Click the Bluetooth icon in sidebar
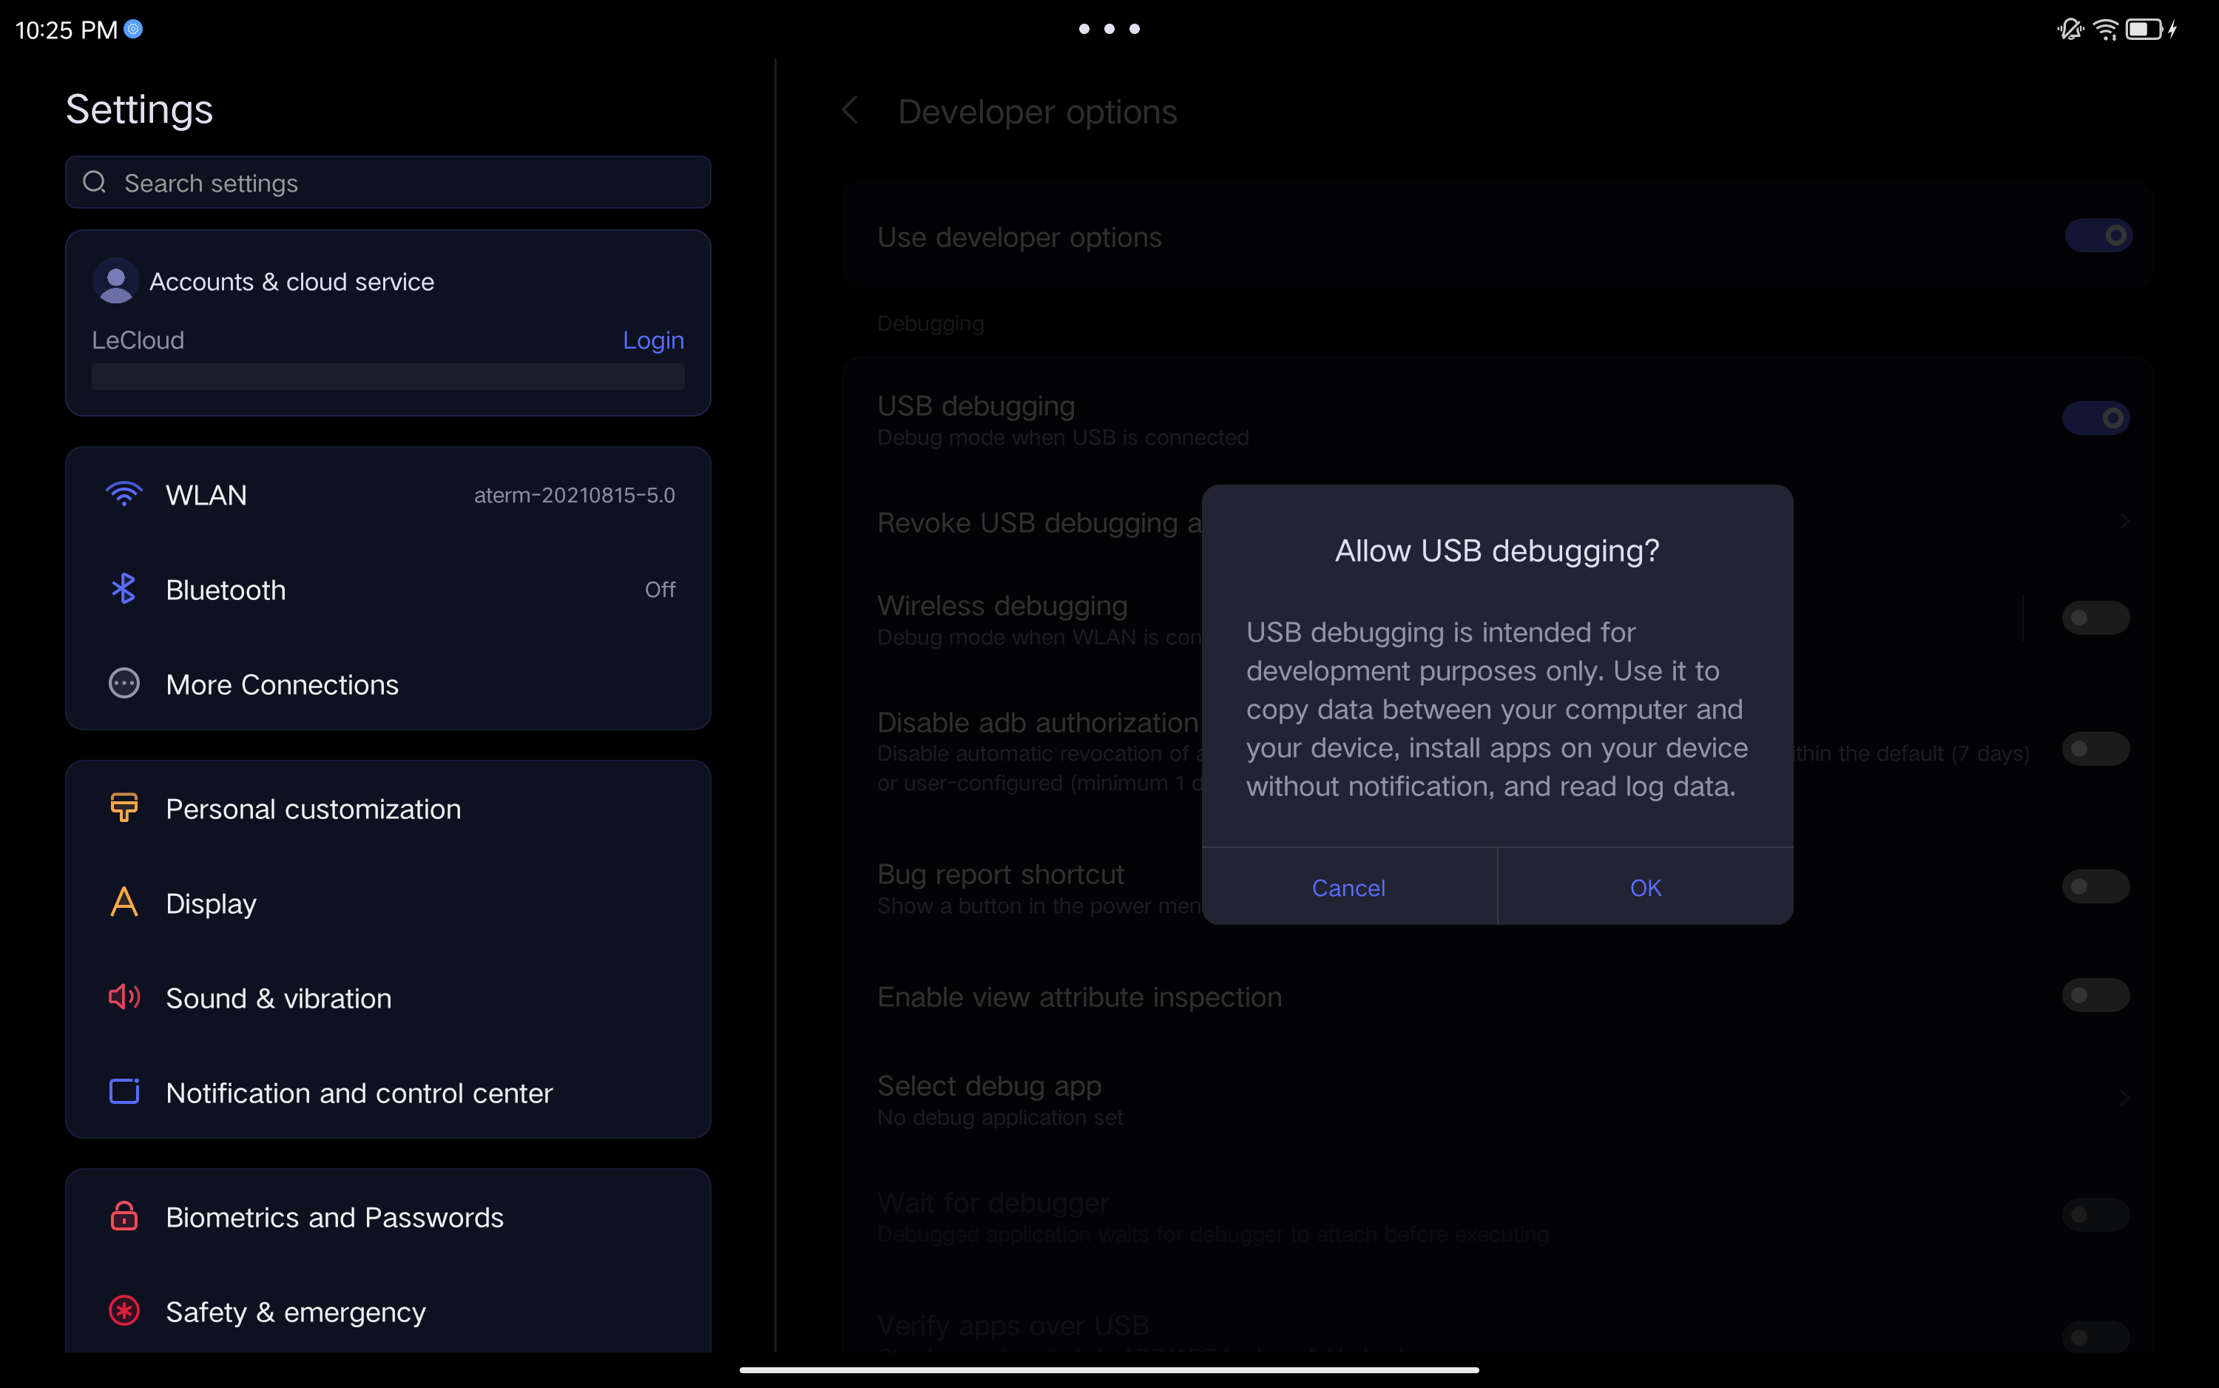Screen dimensions: 2219x1388 pyautogui.click(x=124, y=588)
